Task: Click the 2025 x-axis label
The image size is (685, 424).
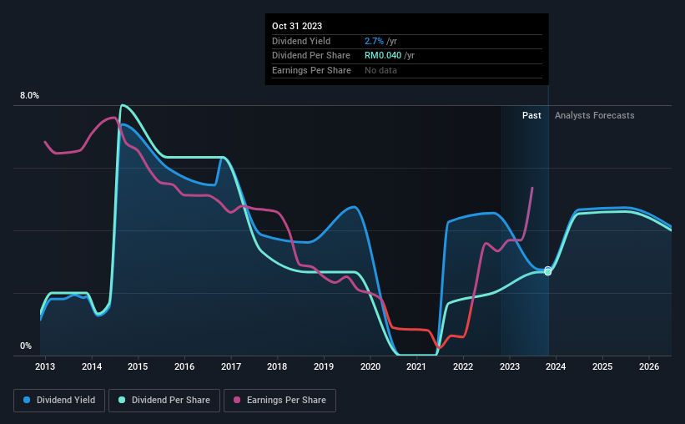Action: click(x=602, y=366)
